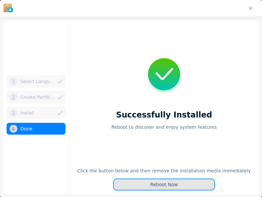Screen dimensions: 262x197
Task: Click the step 1 number circle
Action: [x=13, y=81]
